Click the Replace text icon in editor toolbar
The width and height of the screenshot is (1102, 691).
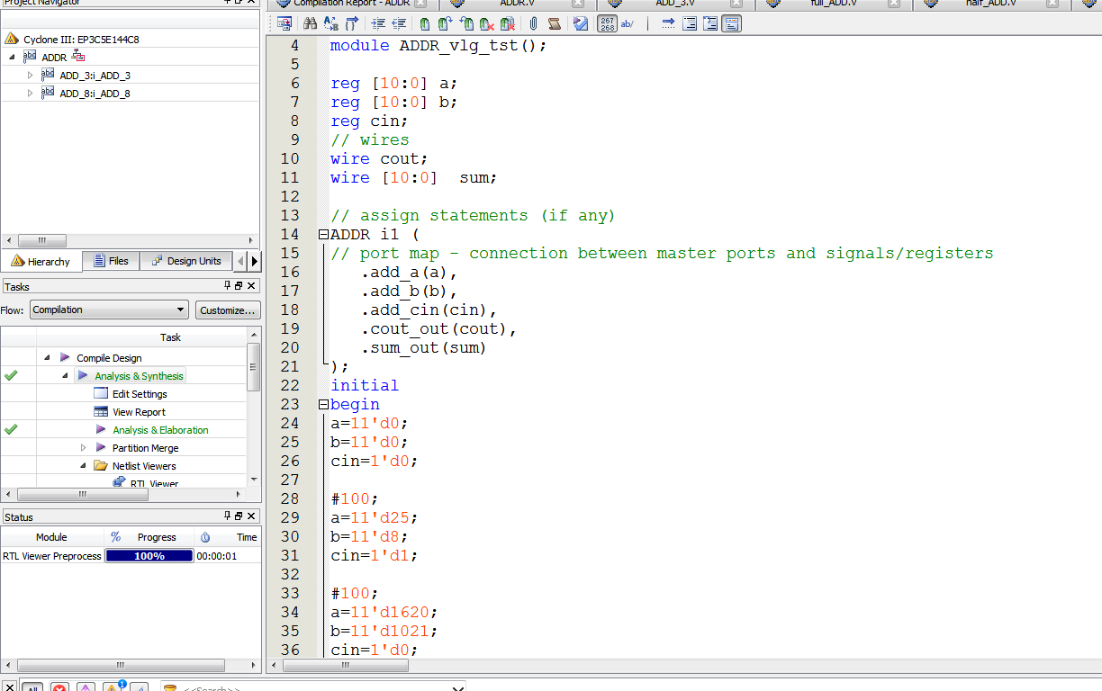[330, 23]
